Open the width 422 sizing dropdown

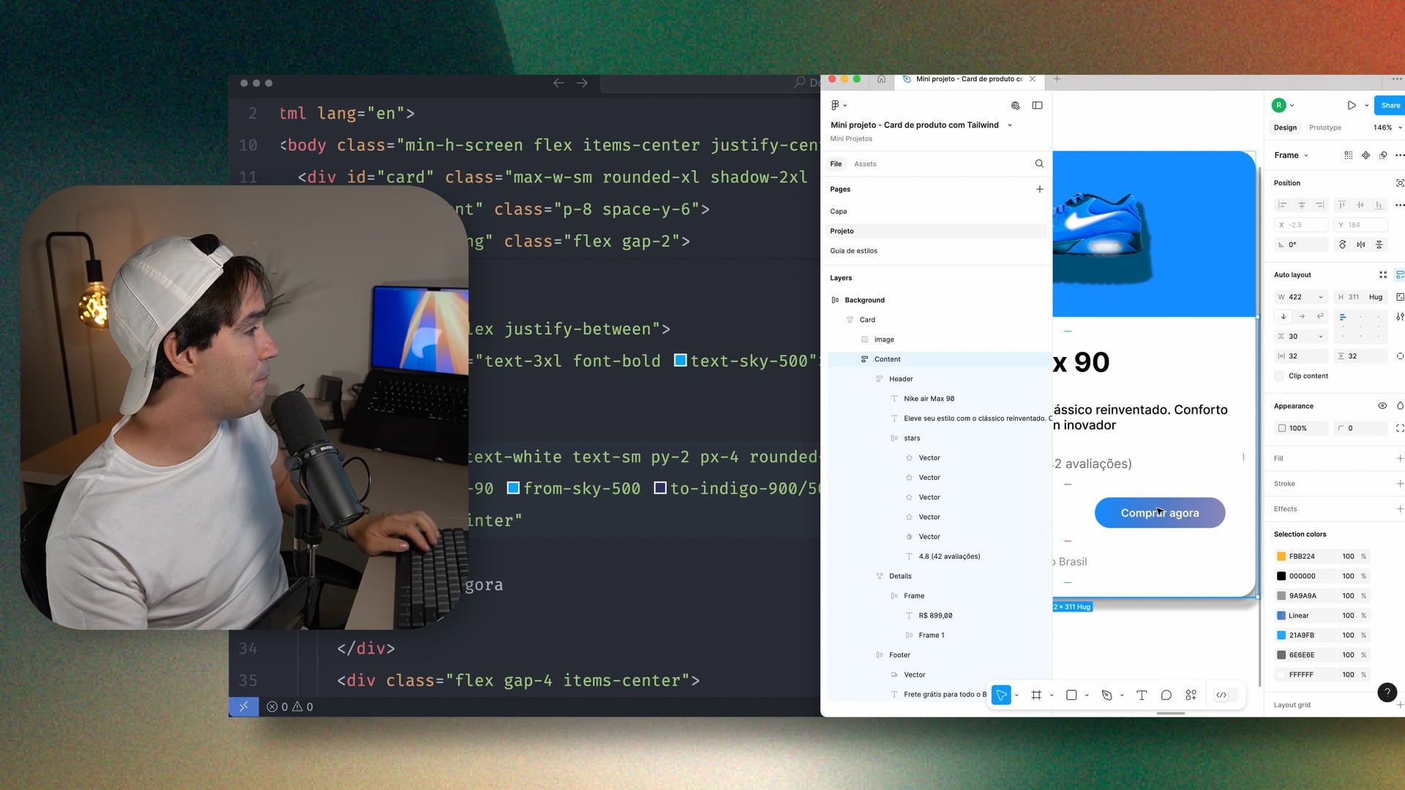1321,297
